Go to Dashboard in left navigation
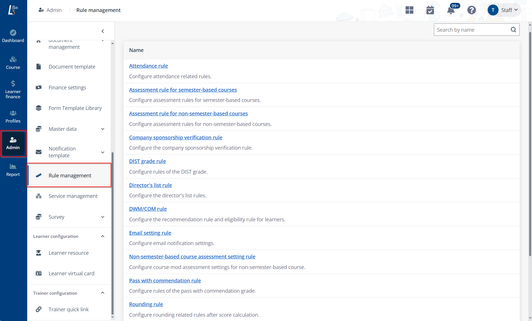 13,36
